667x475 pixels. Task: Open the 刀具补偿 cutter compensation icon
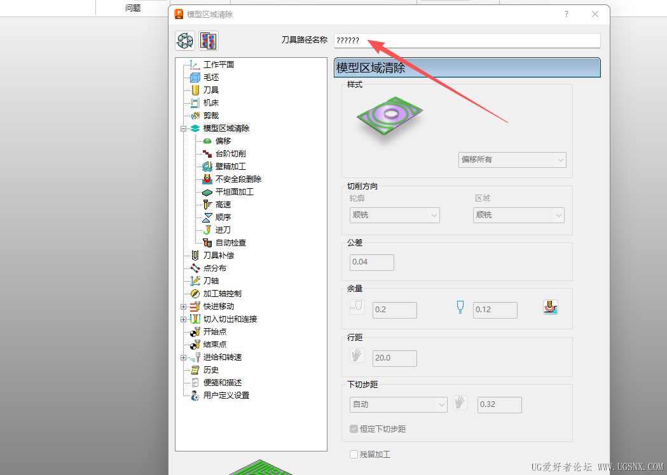click(x=195, y=256)
